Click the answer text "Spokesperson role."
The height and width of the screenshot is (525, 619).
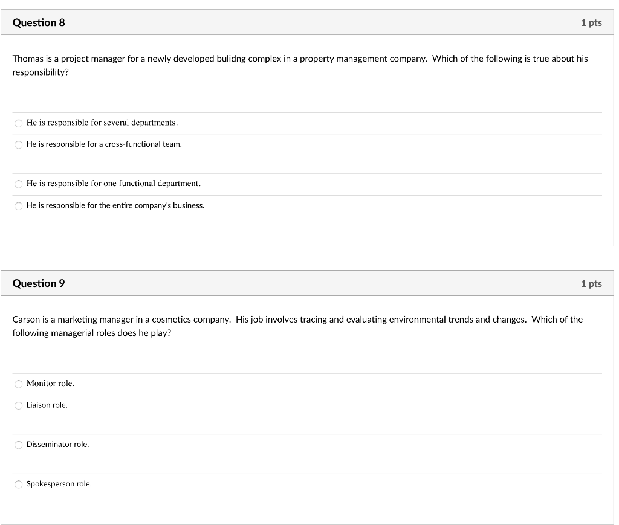(x=59, y=483)
